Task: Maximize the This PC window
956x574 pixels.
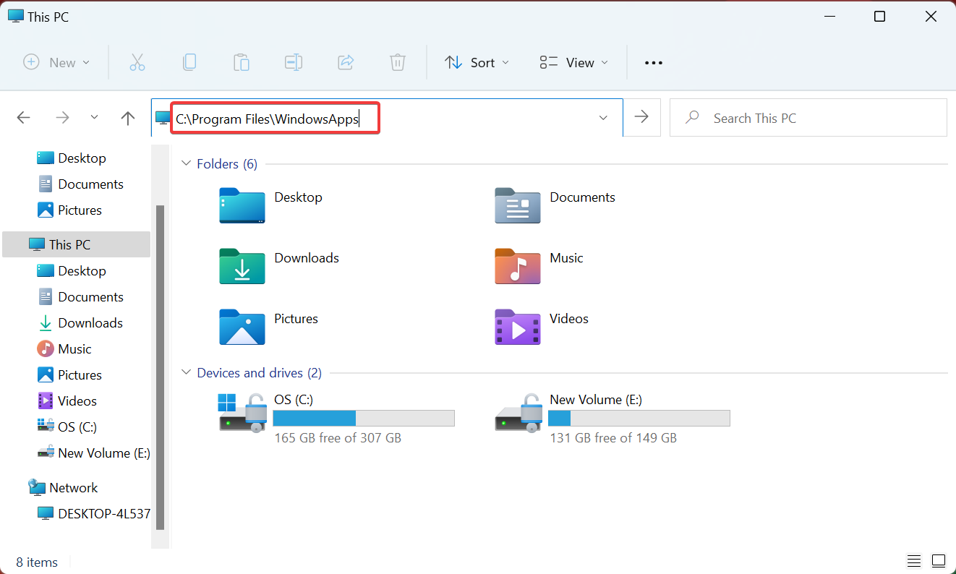Action: tap(879, 16)
